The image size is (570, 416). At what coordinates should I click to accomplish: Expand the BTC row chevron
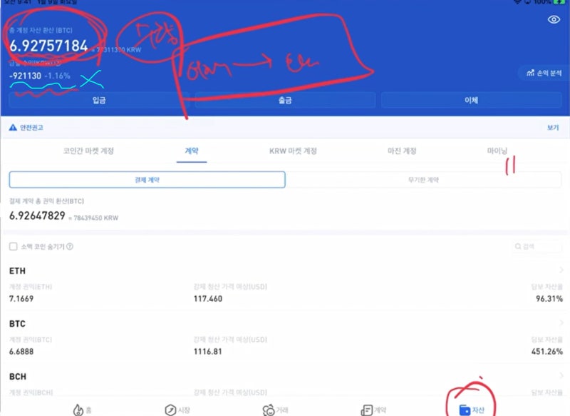click(x=561, y=323)
